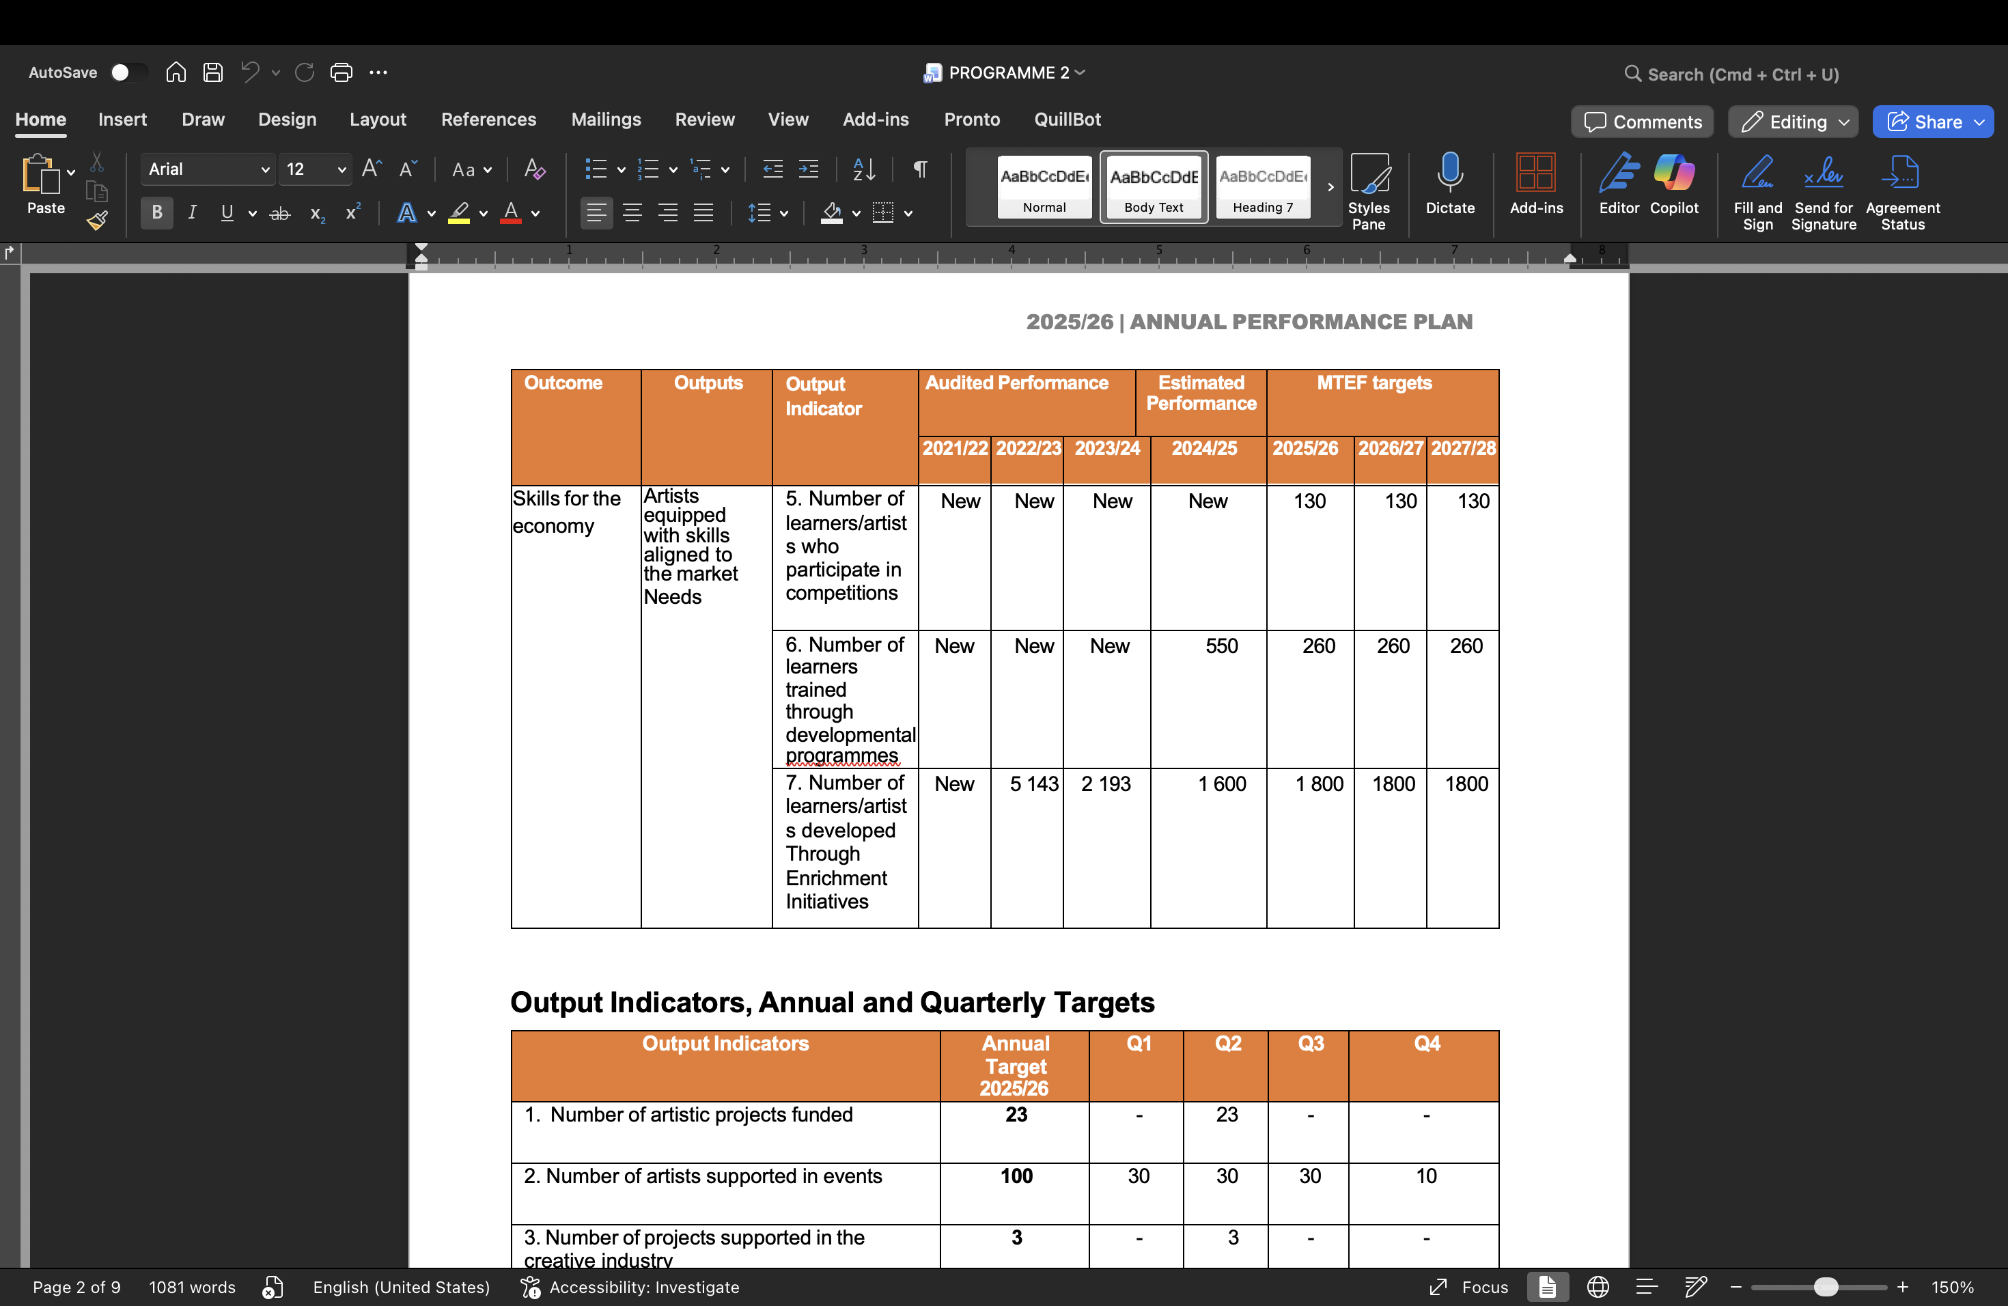The height and width of the screenshot is (1306, 2008).
Task: Select Align Left paragraph alignment
Action: [x=596, y=212]
